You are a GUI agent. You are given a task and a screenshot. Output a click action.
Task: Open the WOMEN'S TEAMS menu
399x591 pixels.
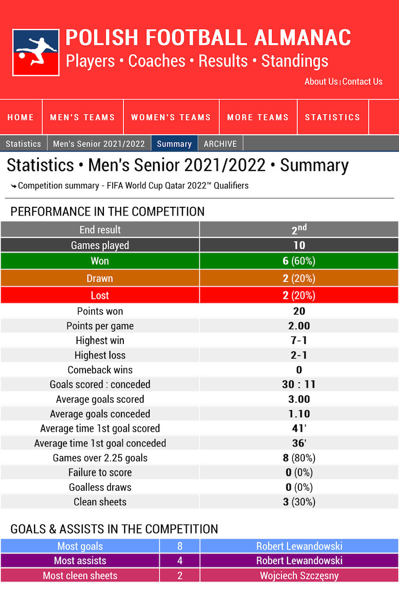171,117
